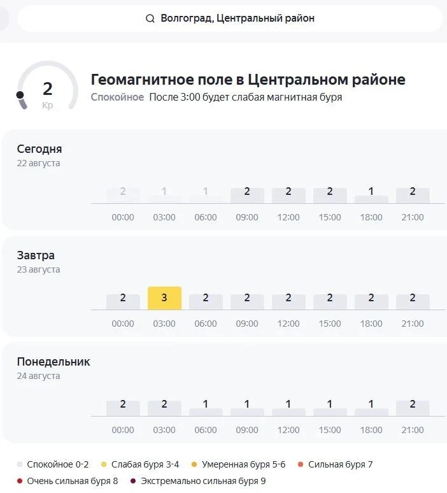
Task: Open the Сегодня 22 августа section
Action: [39, 155]
